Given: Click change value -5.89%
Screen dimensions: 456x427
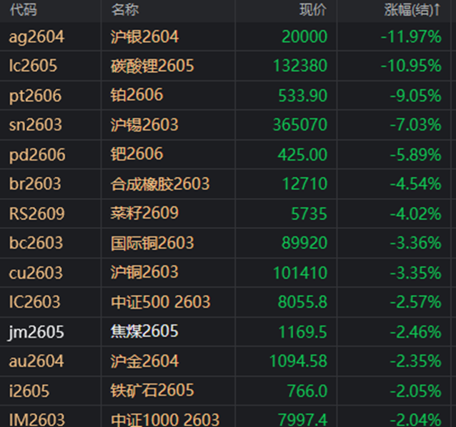Looking at the screenshot, I should click(x=415, y=154).
